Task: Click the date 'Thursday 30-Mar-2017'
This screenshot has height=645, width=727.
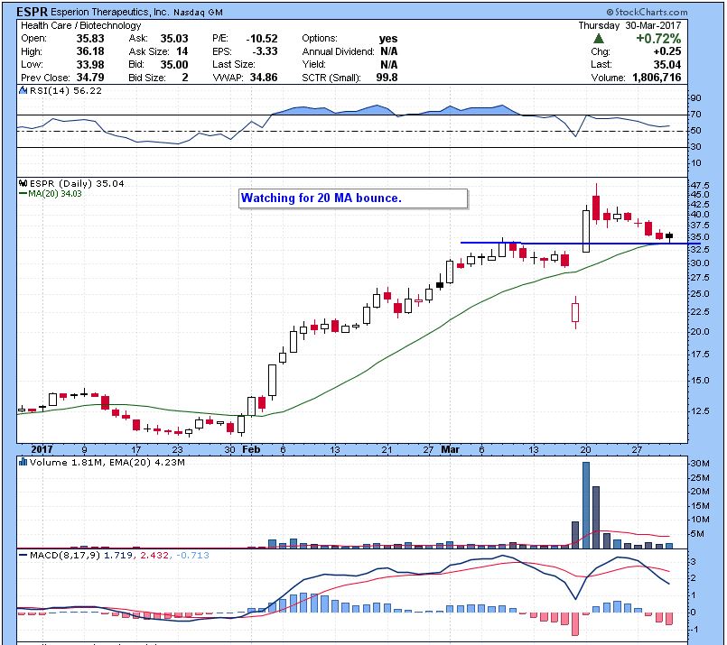Action: 629,25
